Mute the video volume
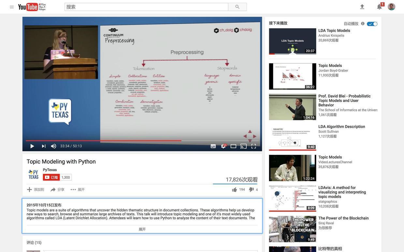The height and width of the screenshot is (252, 404). point(53,146)
